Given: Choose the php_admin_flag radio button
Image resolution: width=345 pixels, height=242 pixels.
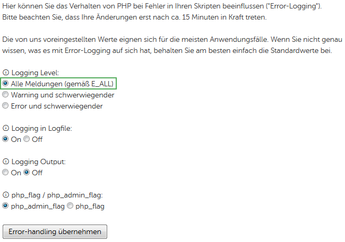Looking at the screenshot, I should click(5, 205).
